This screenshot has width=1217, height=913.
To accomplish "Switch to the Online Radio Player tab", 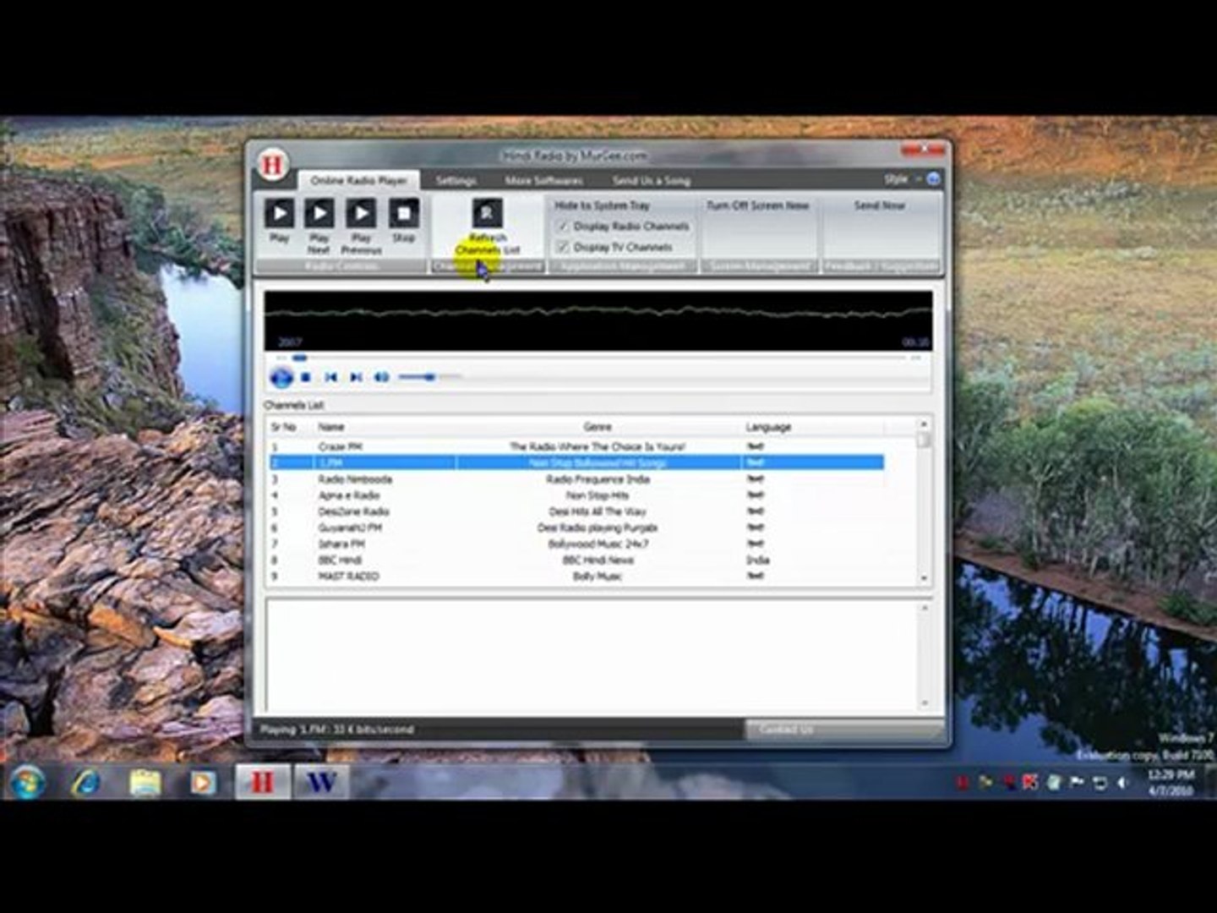I will (358, 180).
